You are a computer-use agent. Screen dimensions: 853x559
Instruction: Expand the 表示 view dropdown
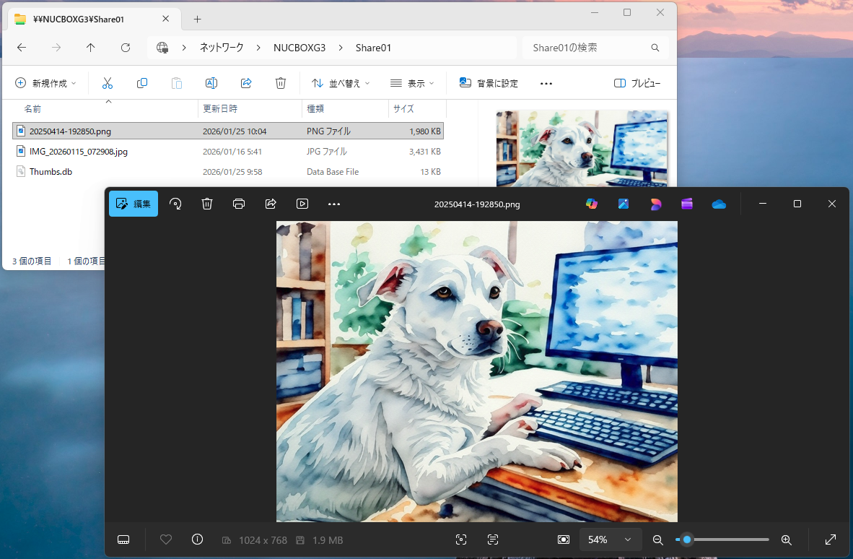pos(412,83)
